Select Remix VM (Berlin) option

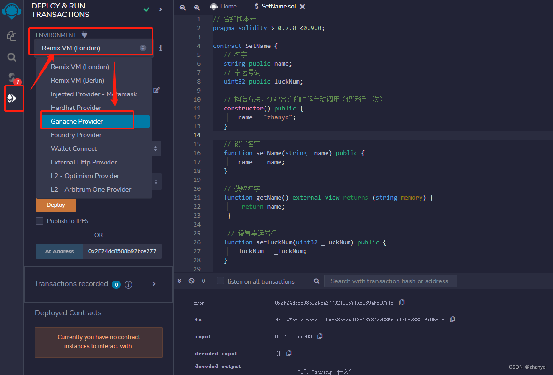pos(94,80)
